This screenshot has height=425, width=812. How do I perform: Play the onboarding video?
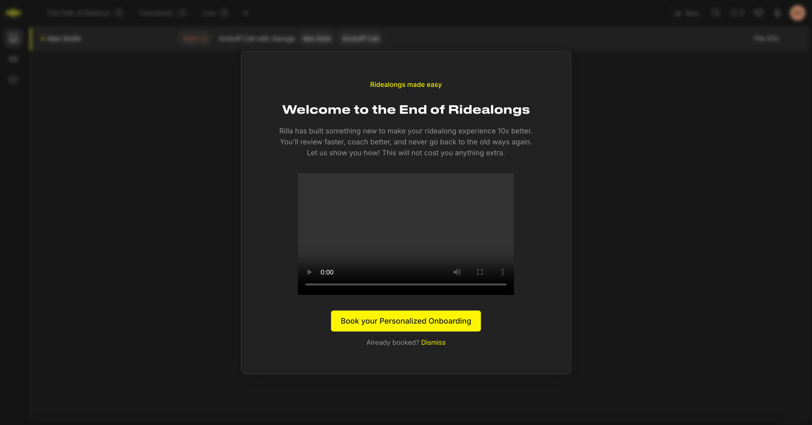pos(309,272)
